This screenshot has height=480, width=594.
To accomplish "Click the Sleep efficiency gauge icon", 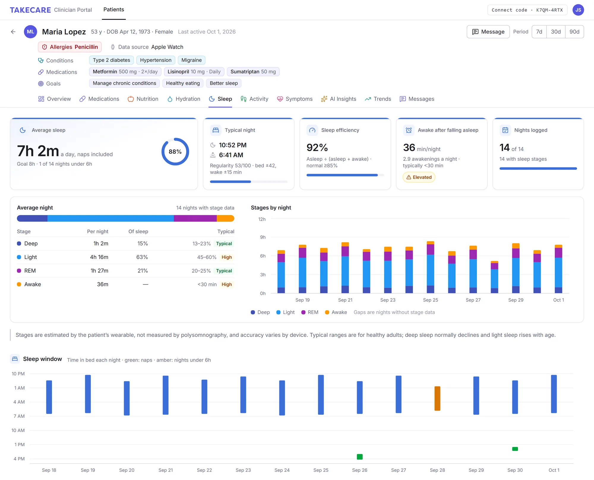I will coord(312,130).
